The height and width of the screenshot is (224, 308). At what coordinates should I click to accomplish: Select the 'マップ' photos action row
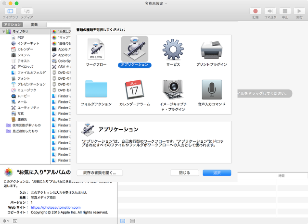tap(61, 37)
